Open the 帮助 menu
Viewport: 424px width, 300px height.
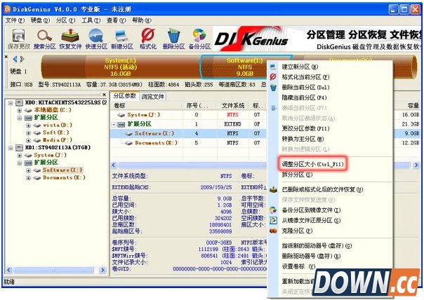tap(142, 20)
